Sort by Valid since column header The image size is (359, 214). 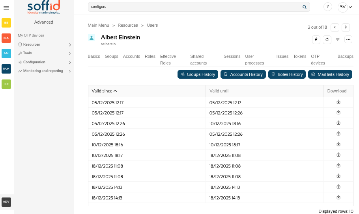click(x=104, y=91)
